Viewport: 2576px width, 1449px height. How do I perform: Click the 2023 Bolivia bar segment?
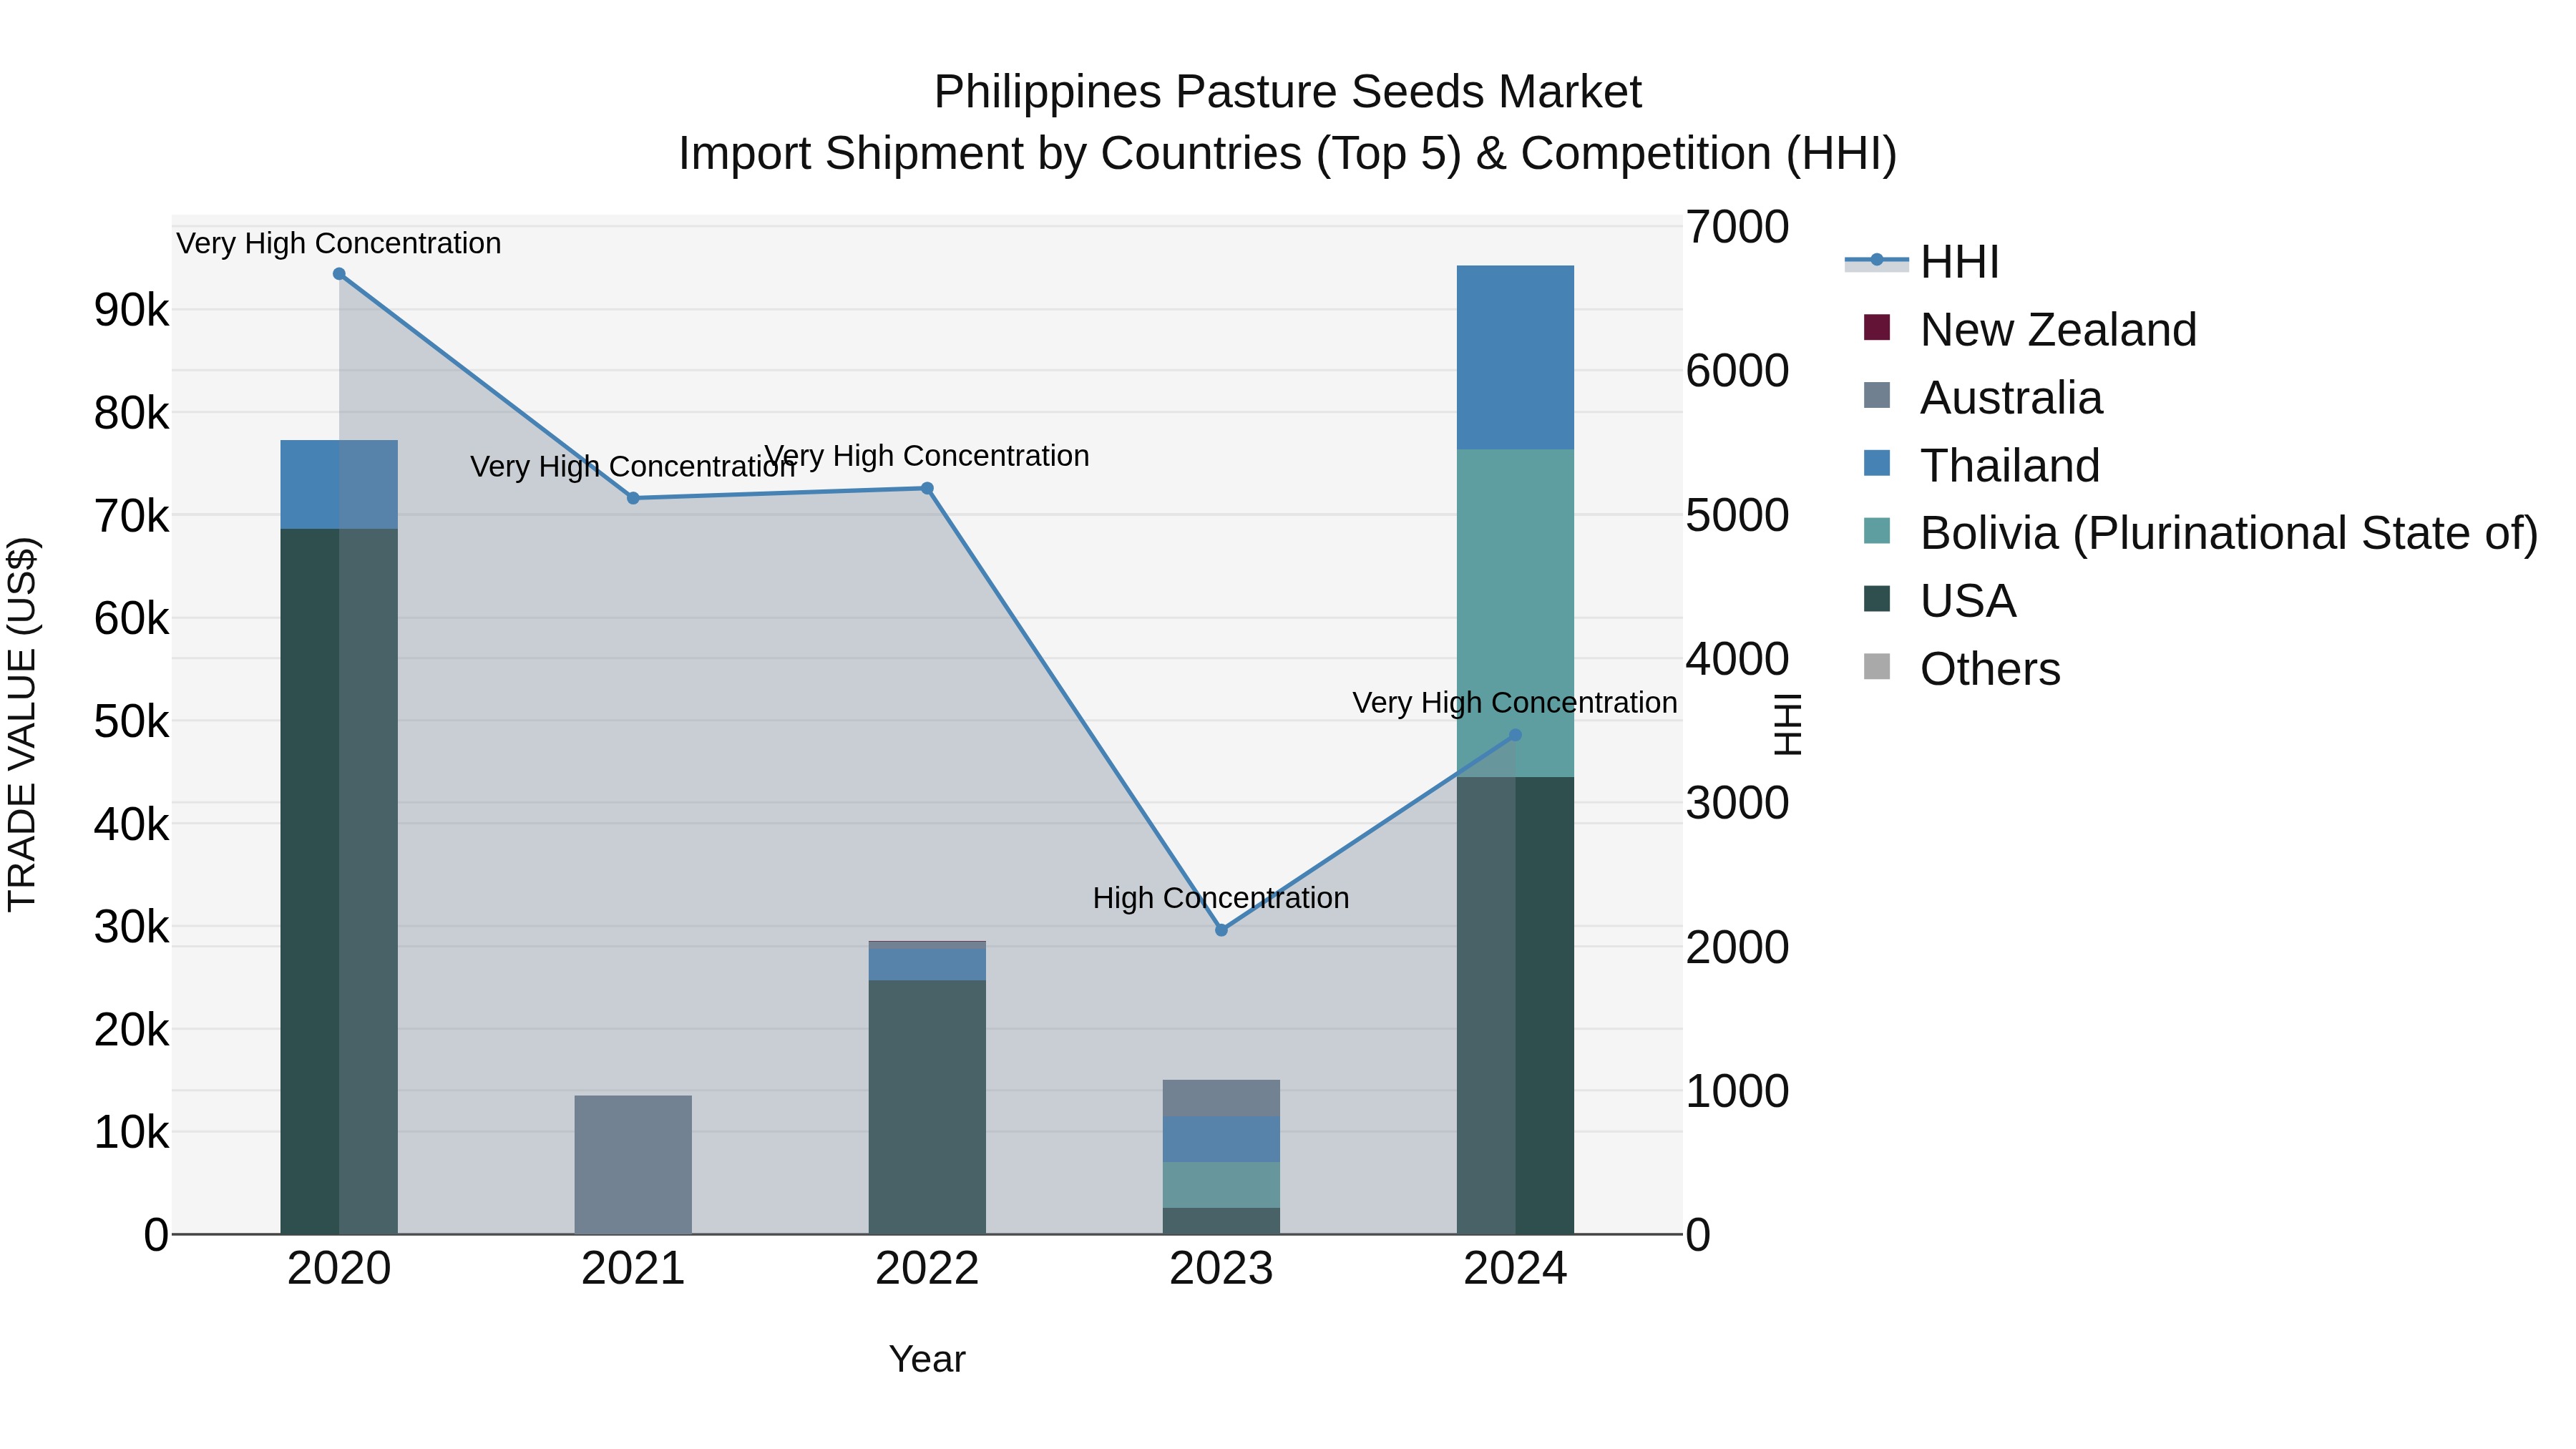click(1221, 1185)
